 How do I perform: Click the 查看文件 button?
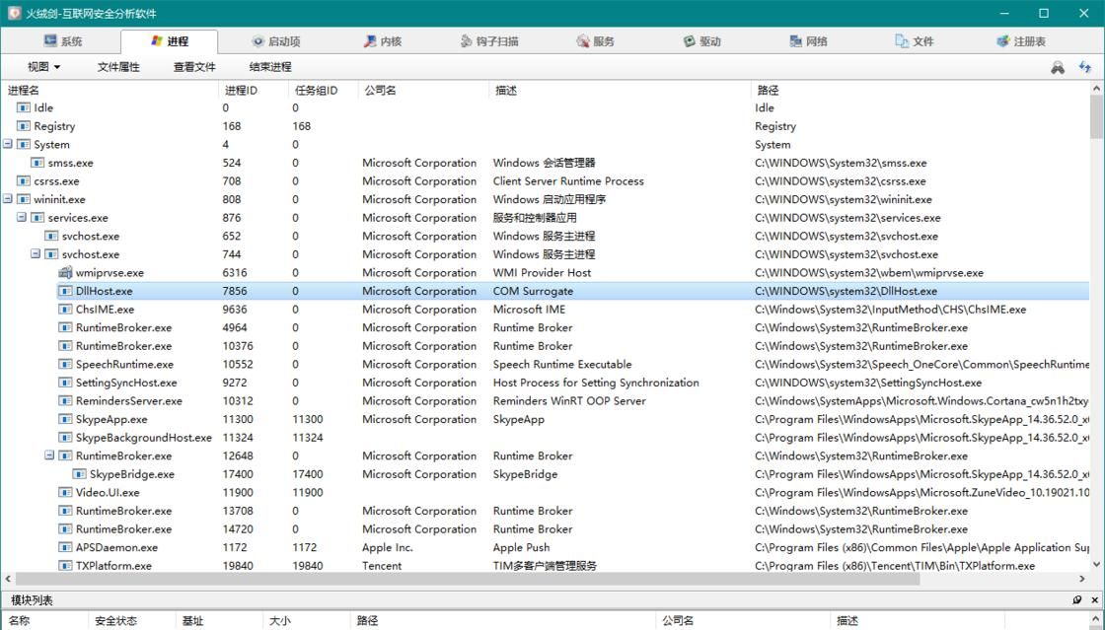tap(194, 67)
